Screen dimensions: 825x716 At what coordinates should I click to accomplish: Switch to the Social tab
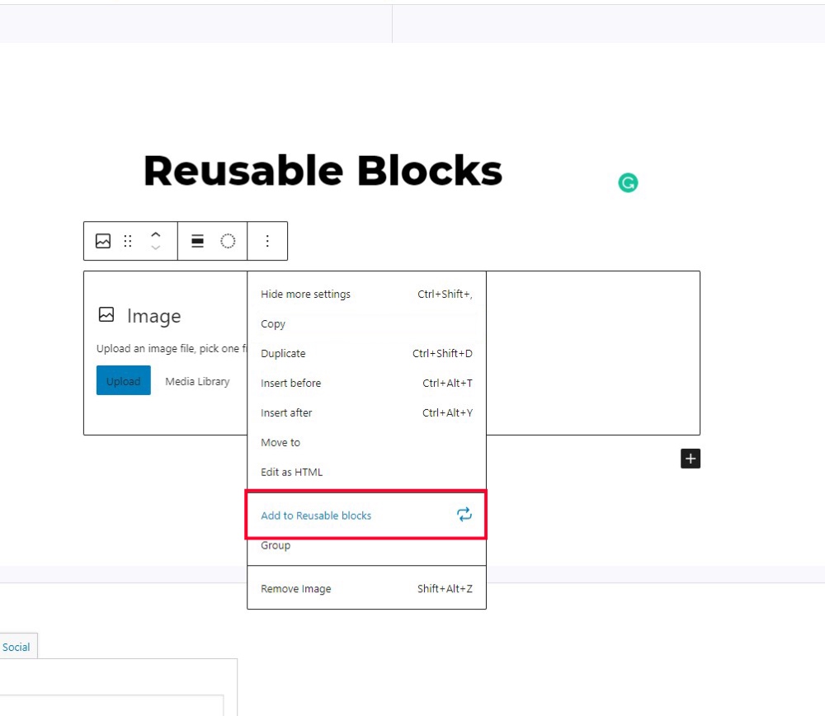16,648
